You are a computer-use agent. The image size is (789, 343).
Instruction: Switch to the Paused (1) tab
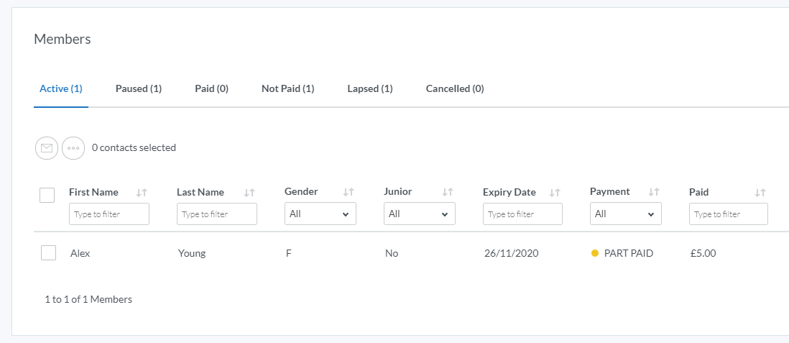pyautogui.click(x=139, y=89)
